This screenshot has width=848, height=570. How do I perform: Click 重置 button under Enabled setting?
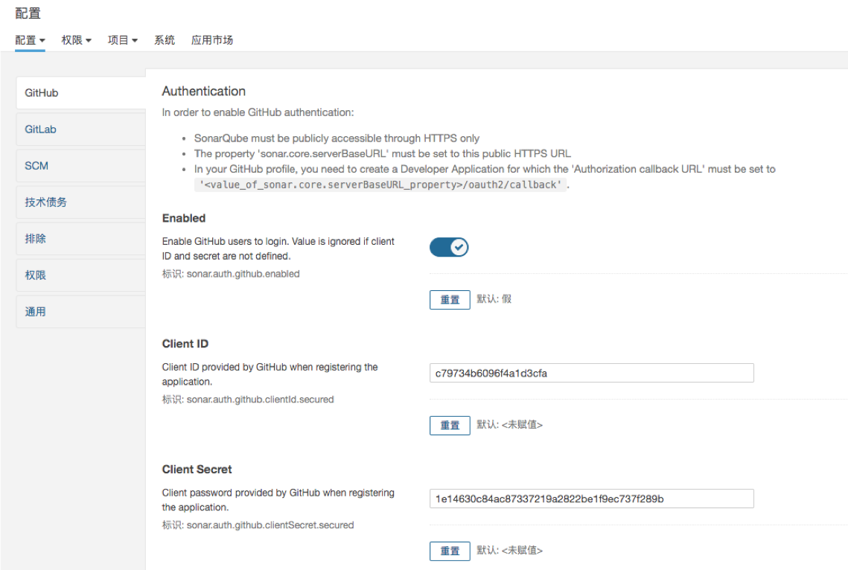(450, 300)
